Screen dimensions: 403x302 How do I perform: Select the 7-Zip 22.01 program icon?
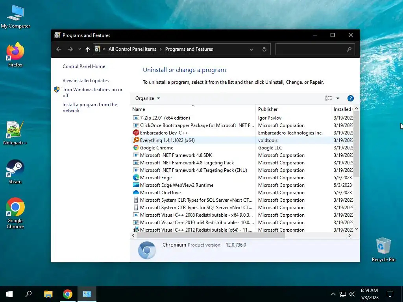coord(136,118)
